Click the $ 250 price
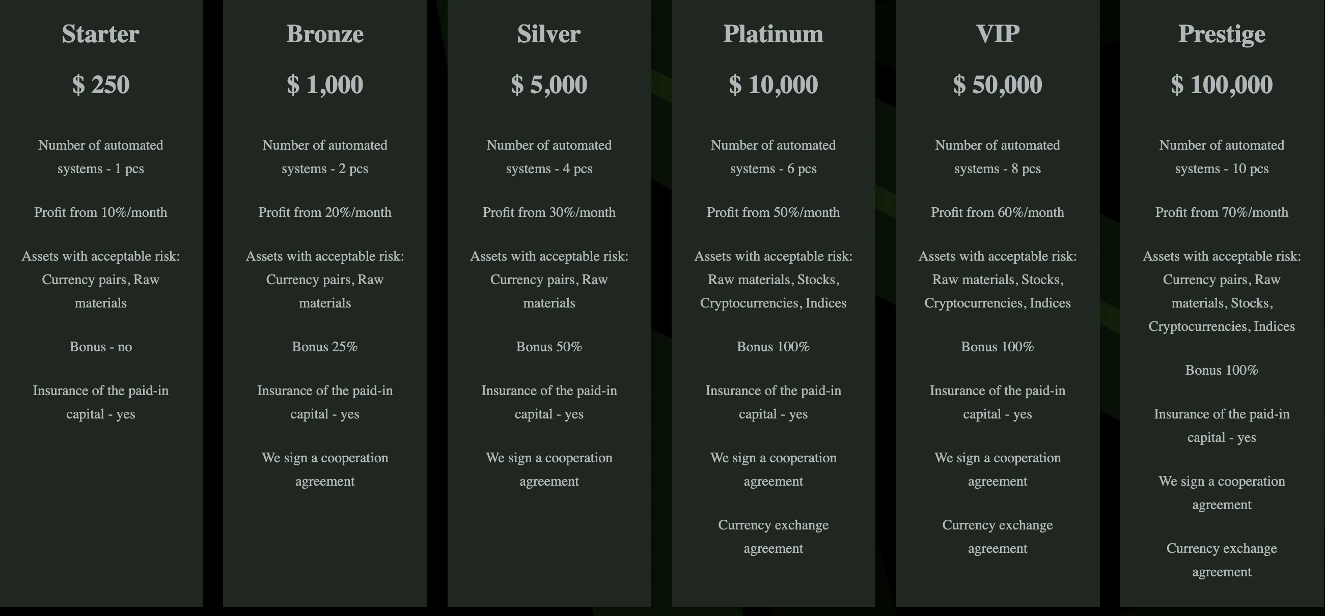This screenshot has width=1325, height=616. coord(100,85)
